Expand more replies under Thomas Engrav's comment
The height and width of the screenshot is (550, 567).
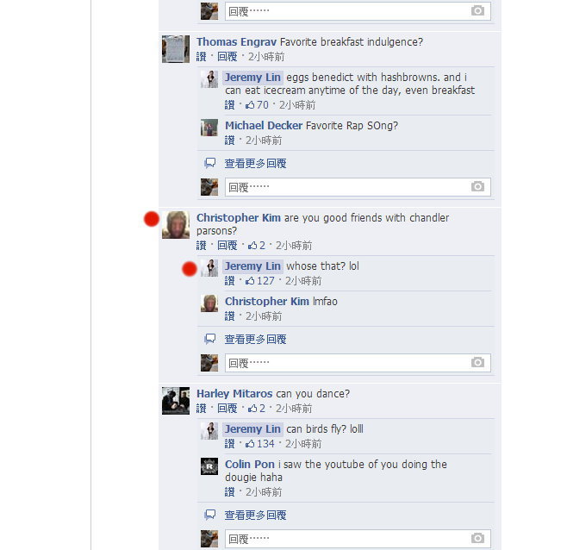[x=255, y=164]
